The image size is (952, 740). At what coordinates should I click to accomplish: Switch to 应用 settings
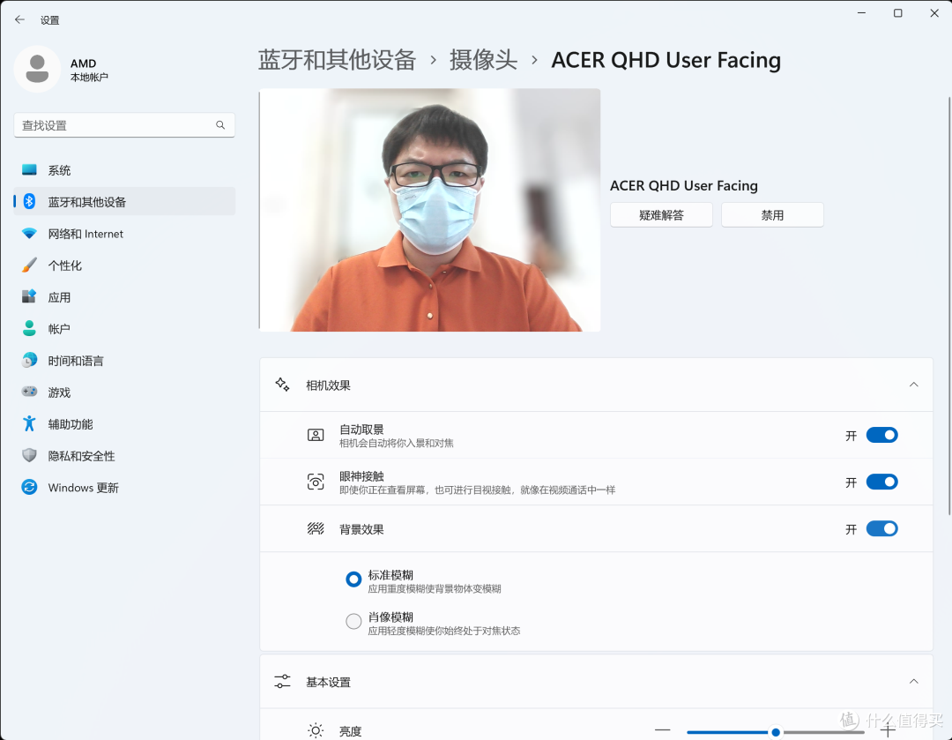(x=124, y=296)
